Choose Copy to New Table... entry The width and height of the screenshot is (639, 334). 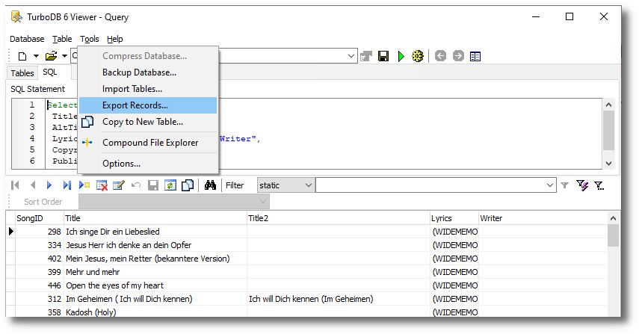pyautogui.click(x=148, y=122)
